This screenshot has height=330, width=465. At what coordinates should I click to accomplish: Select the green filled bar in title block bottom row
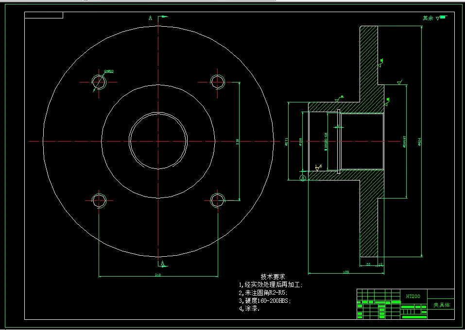[414, 317]
